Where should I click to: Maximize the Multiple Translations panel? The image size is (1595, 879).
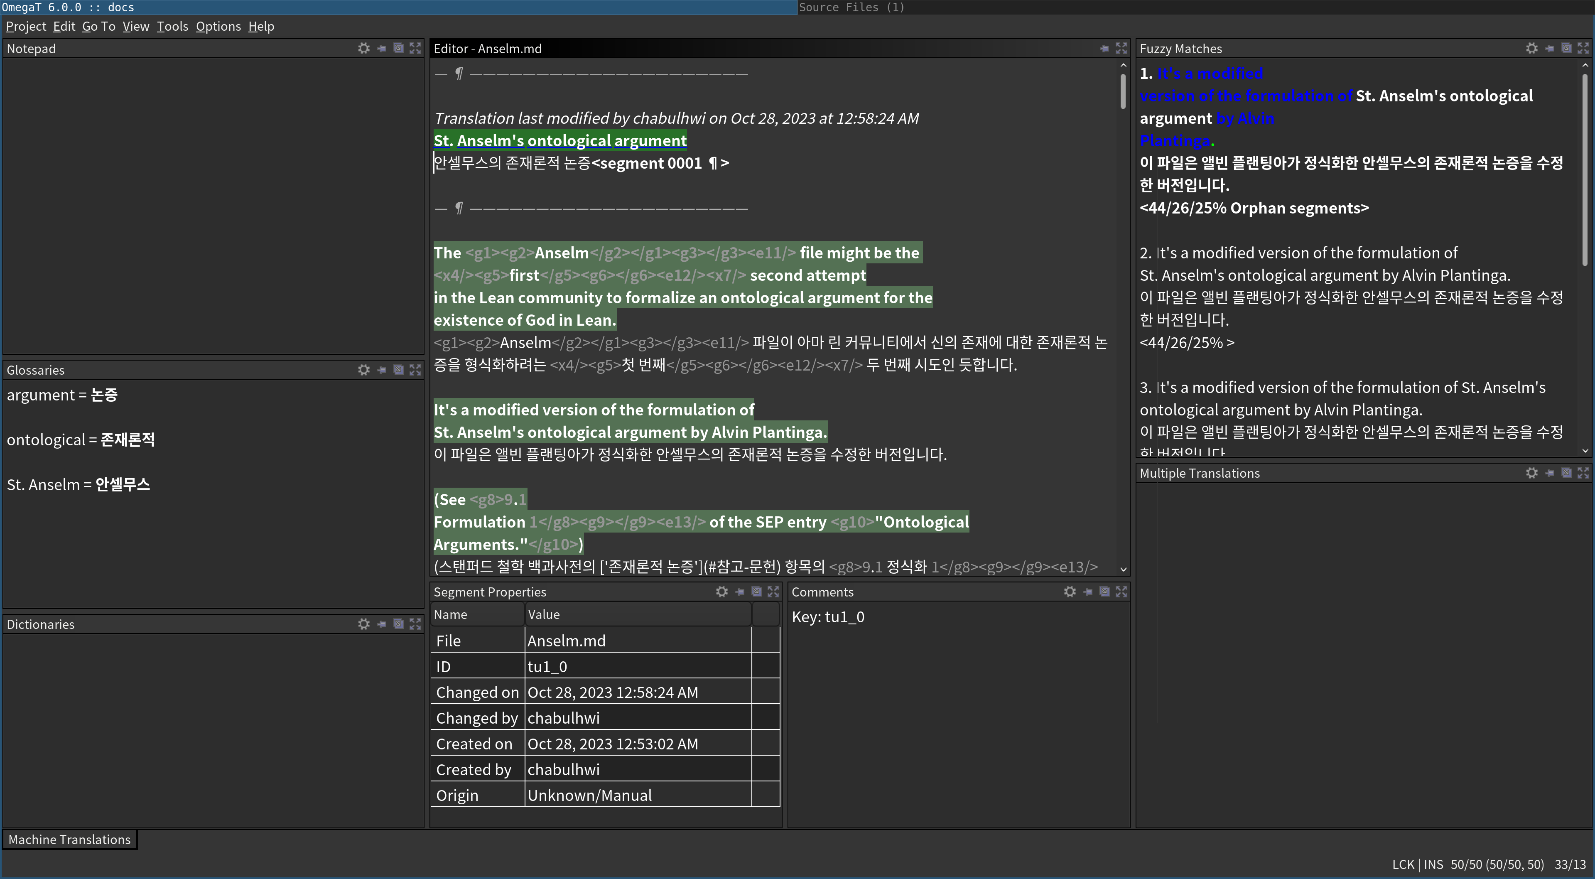coord(1583,473)
